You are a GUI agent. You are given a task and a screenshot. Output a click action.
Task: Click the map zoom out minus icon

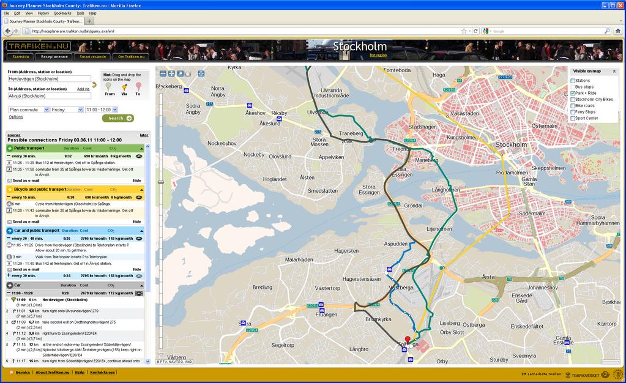163,73
